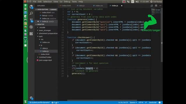186x104 pixels.
Task: Open index.html in Open Editors list
Action: click(x=46, y=12)
